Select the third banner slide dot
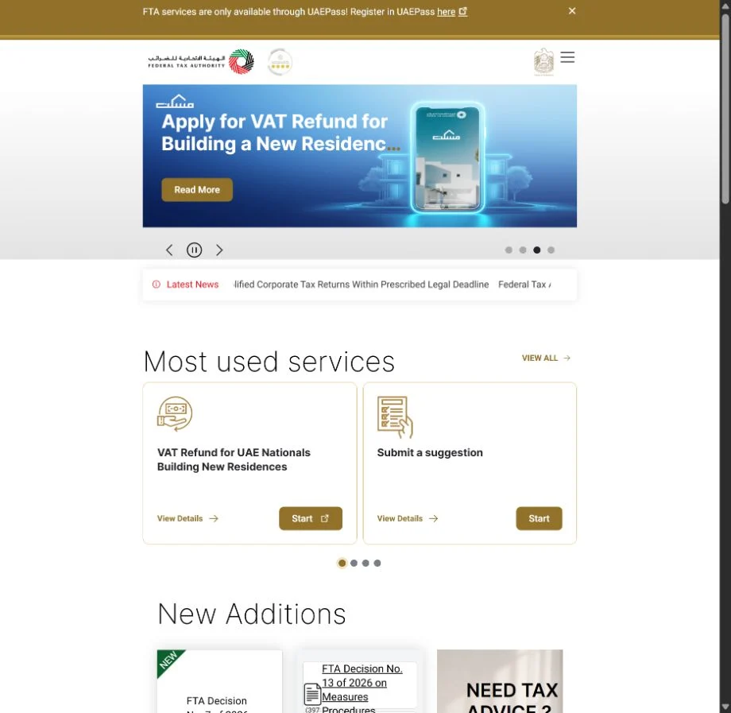Viewport: 731px width, 713px height. 536,250
